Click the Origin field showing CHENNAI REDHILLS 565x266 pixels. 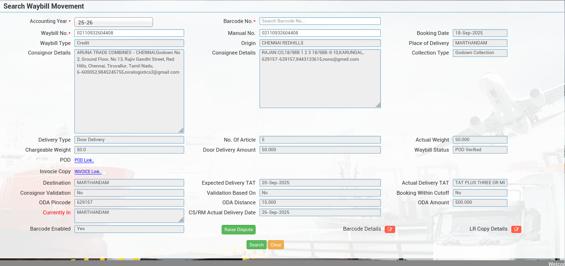(x=320, y=43)
